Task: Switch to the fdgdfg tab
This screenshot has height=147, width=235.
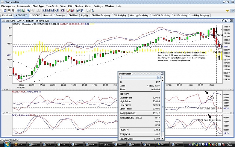Action: pyautogui.click(x=84, y=15)
